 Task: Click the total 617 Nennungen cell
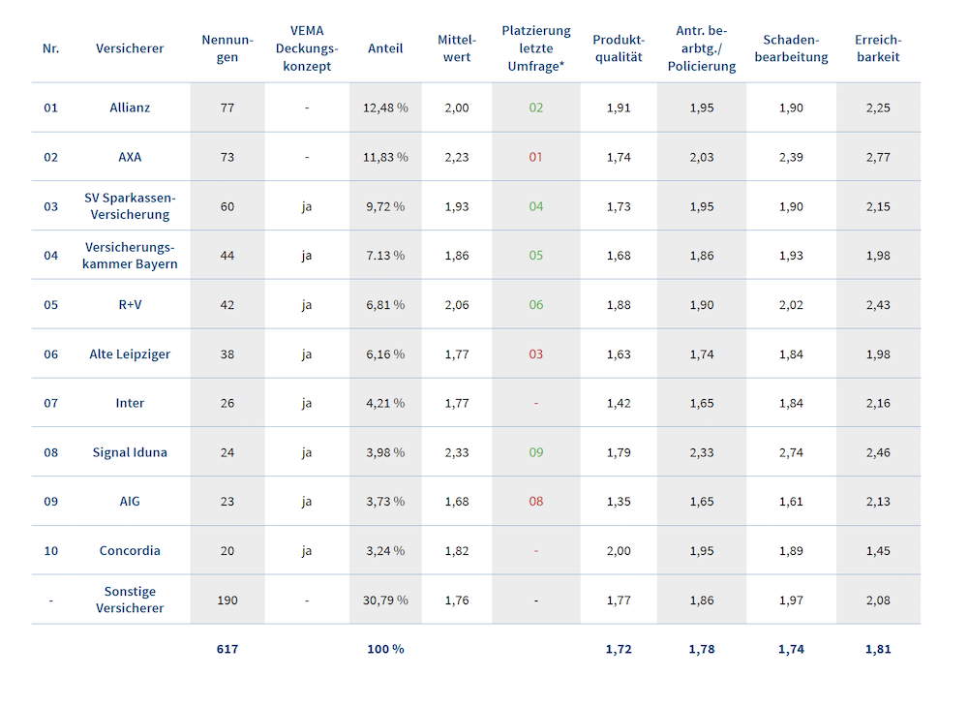click(x=227, y=649)
